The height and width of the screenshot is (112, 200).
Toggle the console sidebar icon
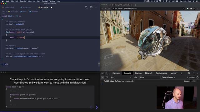point(102,77)
